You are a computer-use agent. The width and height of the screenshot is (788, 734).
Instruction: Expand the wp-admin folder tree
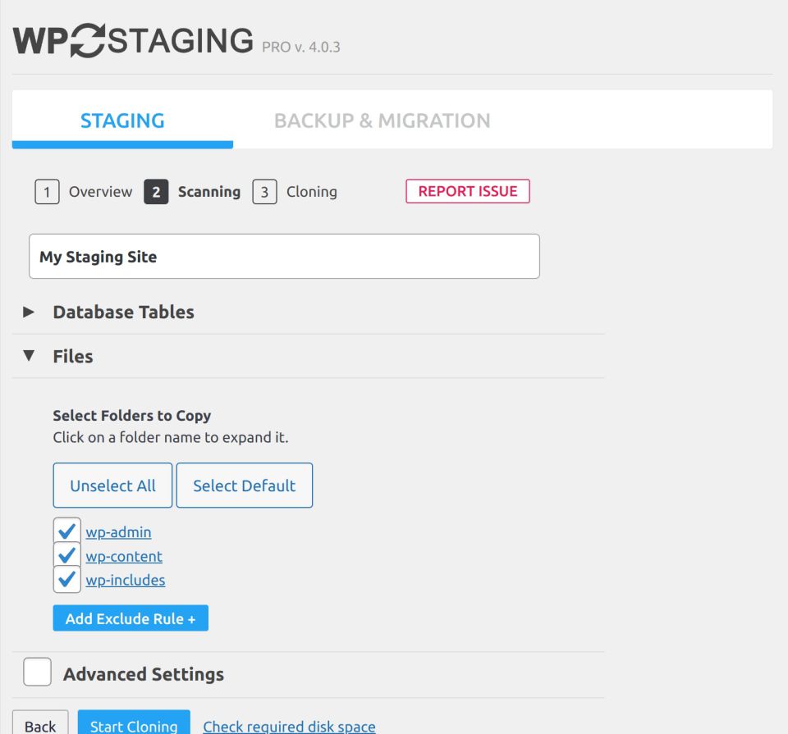(118, 532)
